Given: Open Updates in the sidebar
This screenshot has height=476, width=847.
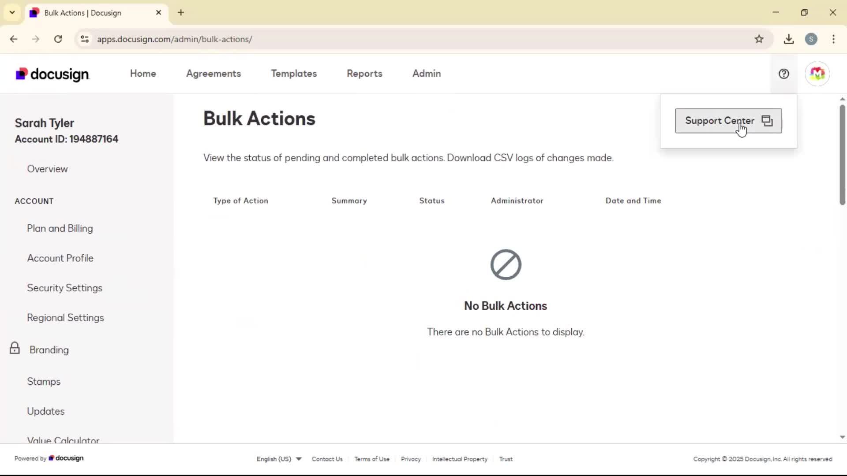Looking at the screenshot, I should pos(45,411).
